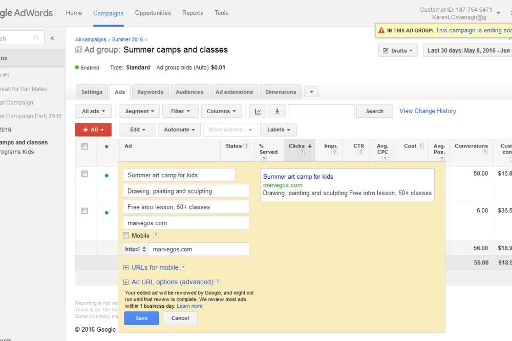Tick the select-all checkbox in table header
512x341 pixels.
pos(84,146)
